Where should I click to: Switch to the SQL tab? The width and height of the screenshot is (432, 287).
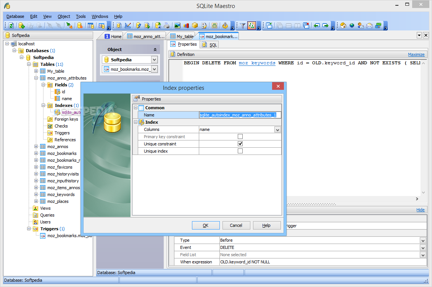(x=210, y=45)
